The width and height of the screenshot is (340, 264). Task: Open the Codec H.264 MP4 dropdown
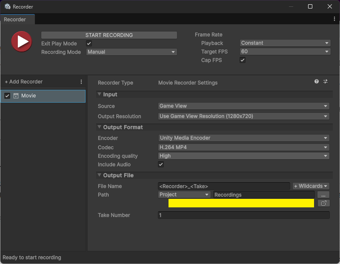243,147
